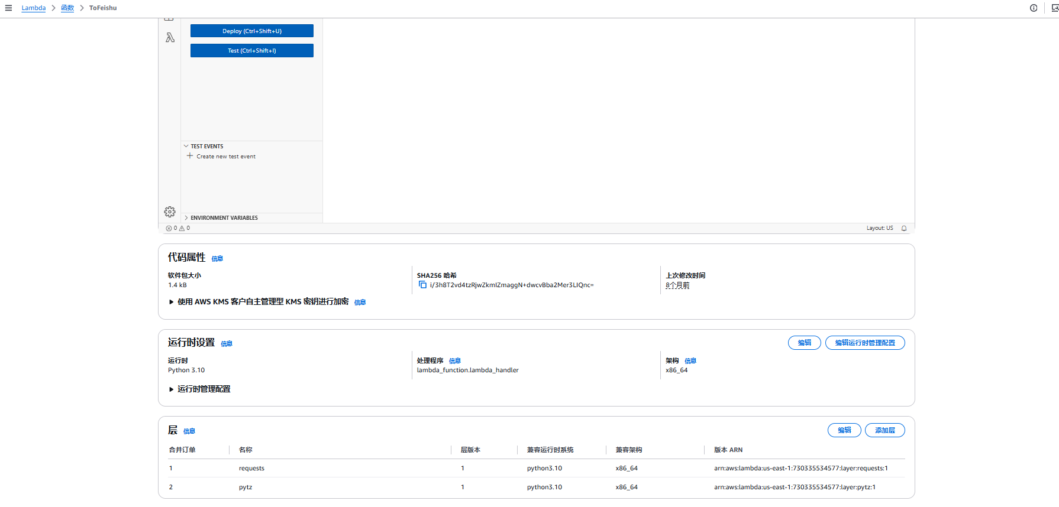
Task: Click the plus icon for new test event
Action: click(190, 156)
